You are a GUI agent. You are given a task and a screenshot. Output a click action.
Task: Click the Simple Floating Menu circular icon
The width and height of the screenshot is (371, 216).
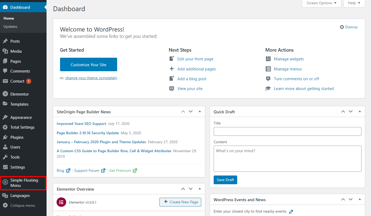pos(5,182)
